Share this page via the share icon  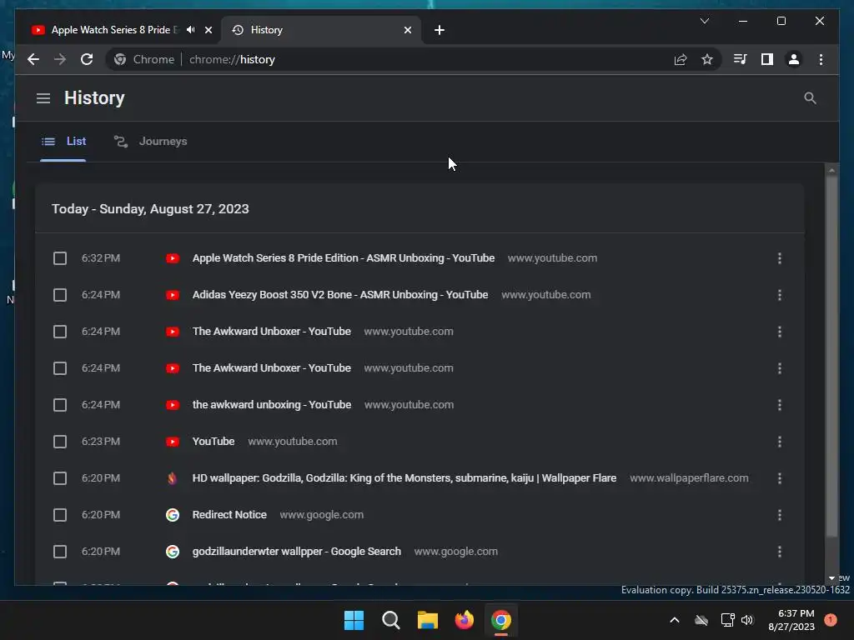point(681,59)
